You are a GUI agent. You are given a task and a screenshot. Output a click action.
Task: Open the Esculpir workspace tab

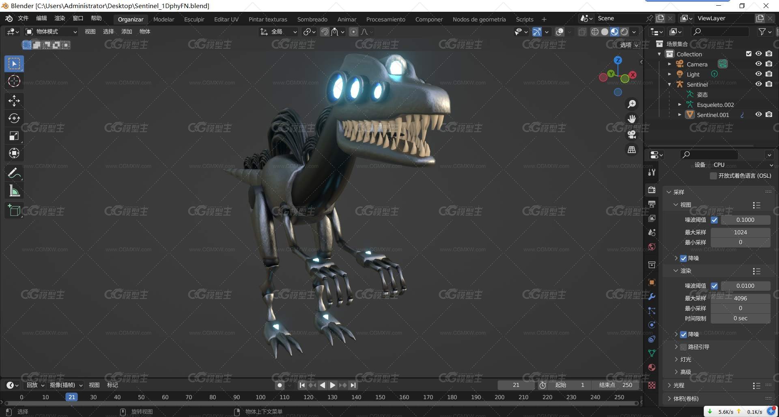194,19
